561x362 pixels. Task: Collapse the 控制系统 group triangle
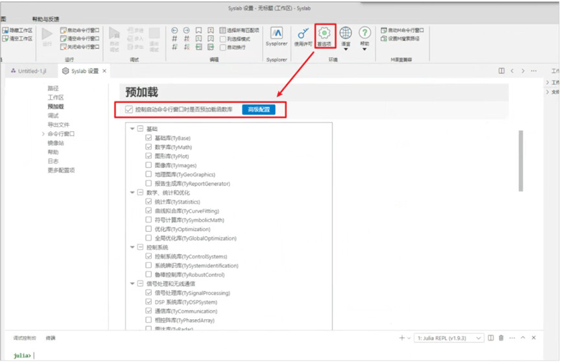coord(132,247)
